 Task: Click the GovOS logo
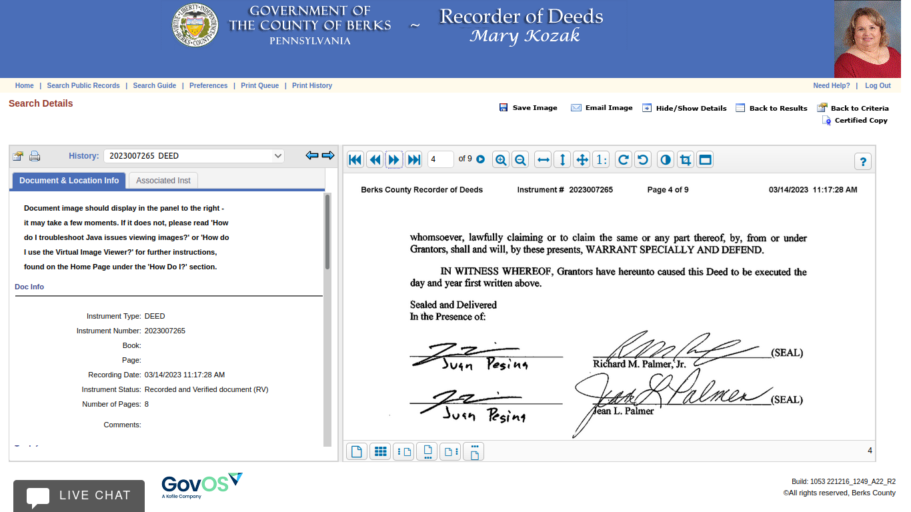[x=202, y=486]
